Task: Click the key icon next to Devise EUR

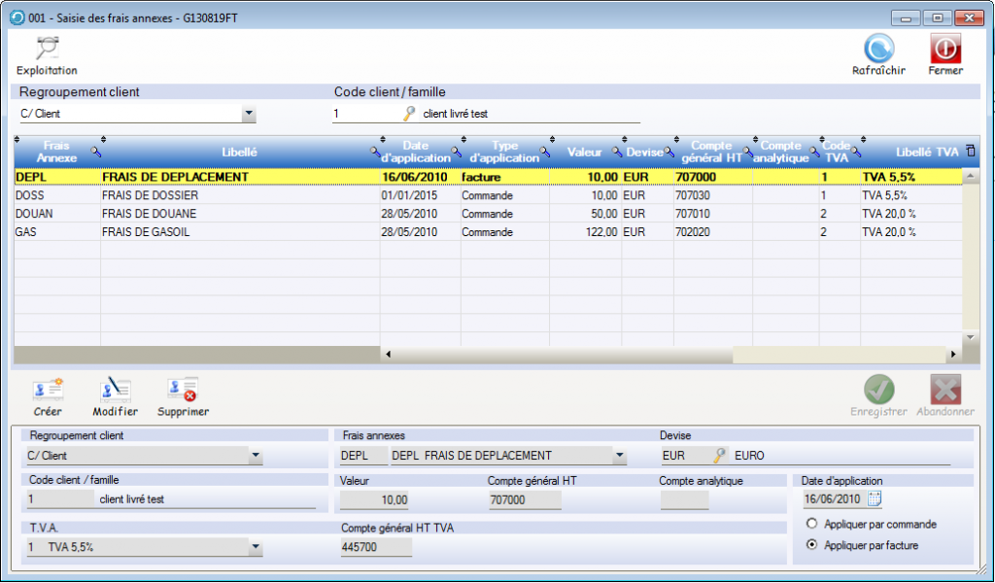Action: [720, 455]
